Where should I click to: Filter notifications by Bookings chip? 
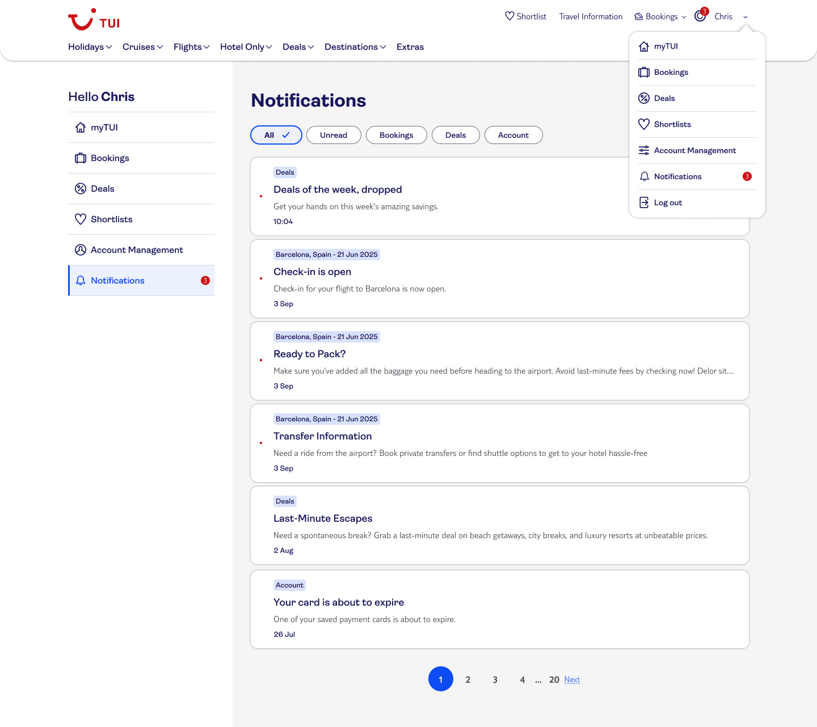click(x=397, y=135)
